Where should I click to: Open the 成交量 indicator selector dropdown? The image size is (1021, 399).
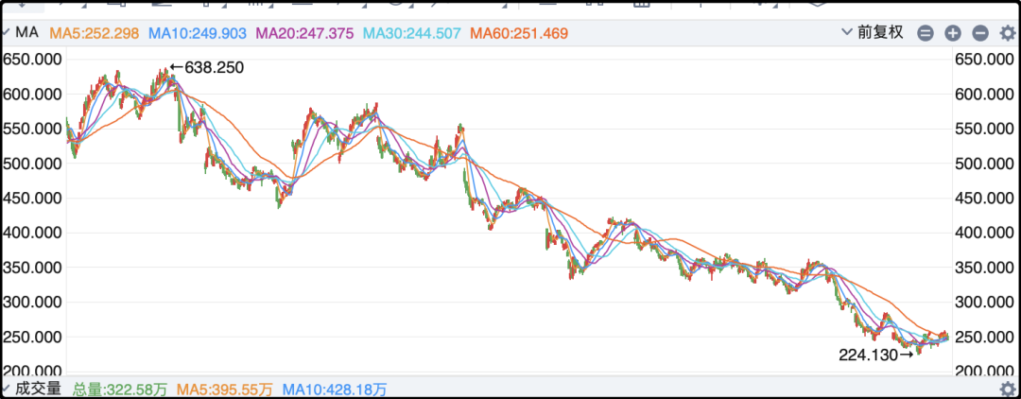coord(32,389)
